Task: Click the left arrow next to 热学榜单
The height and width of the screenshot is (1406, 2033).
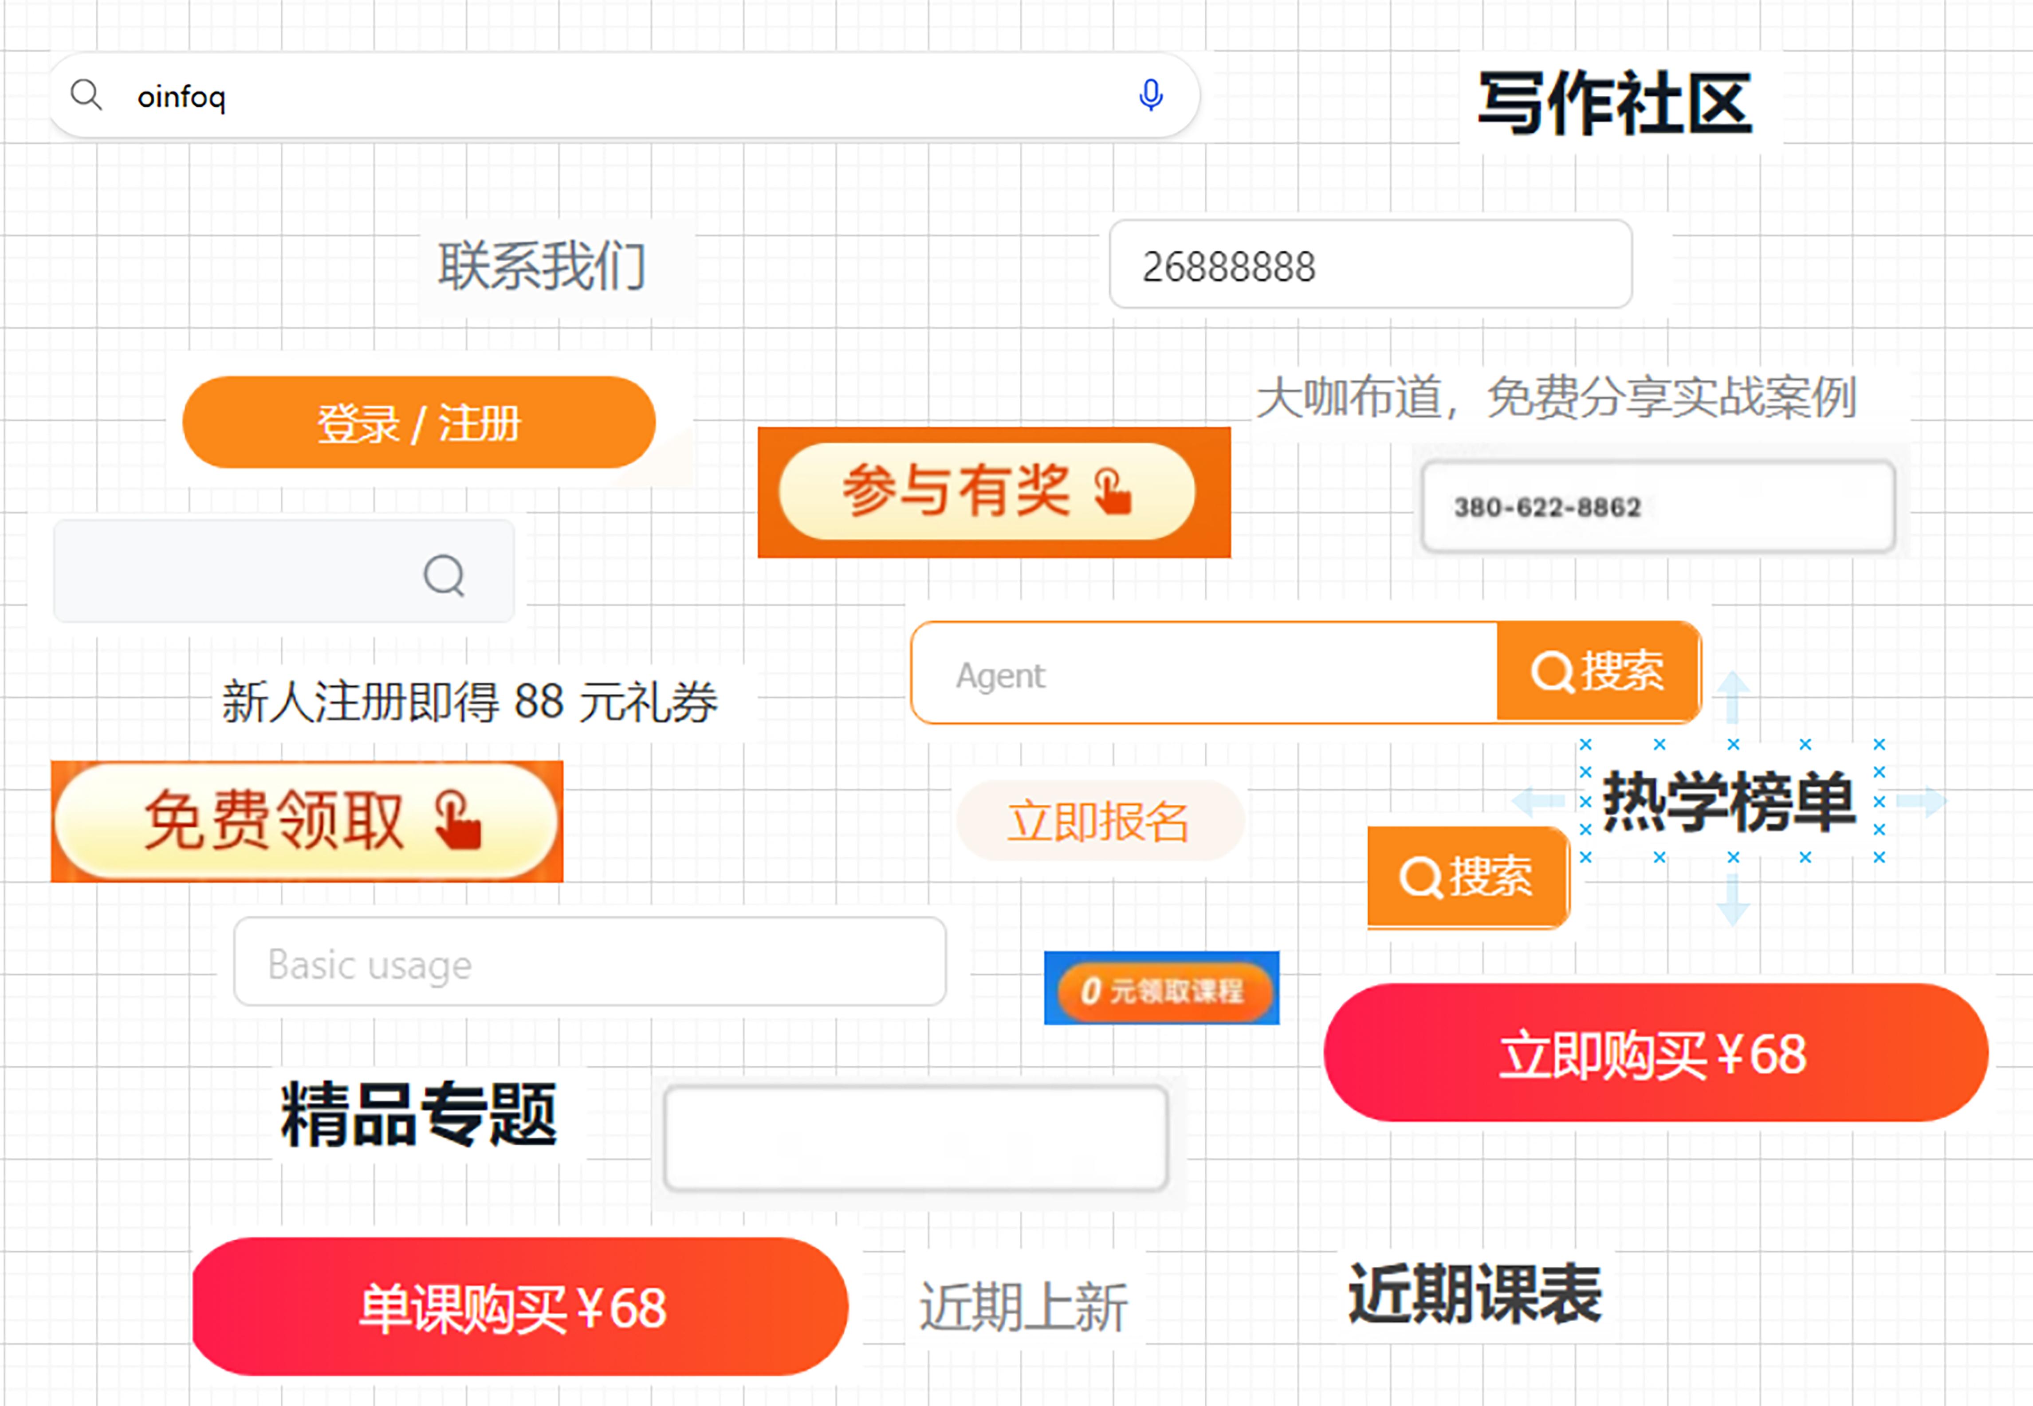Action: [x=1538, y=801]
